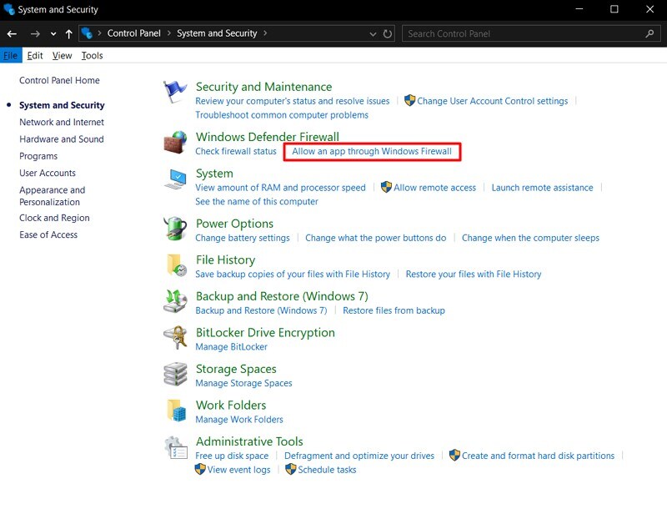
Task: Click the Backup and Restore drive icon
Action: click(175, 301)
